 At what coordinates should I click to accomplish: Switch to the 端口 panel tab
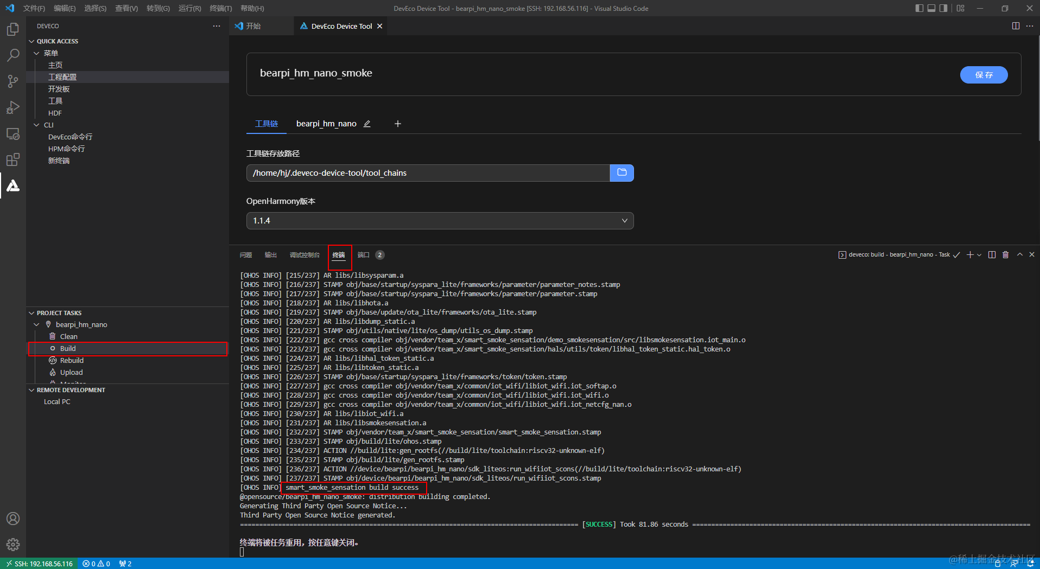pos(364,255)
